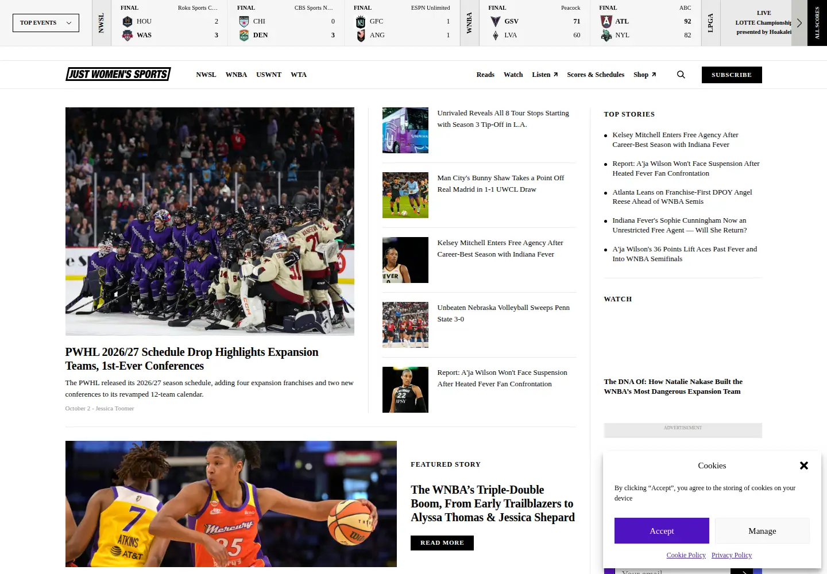
Task: Read Sophie Cunningham free agent story
Action: pos(680,225)
